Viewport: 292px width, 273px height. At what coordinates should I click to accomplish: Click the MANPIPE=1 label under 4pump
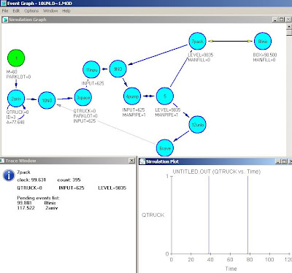click(134, 115)
